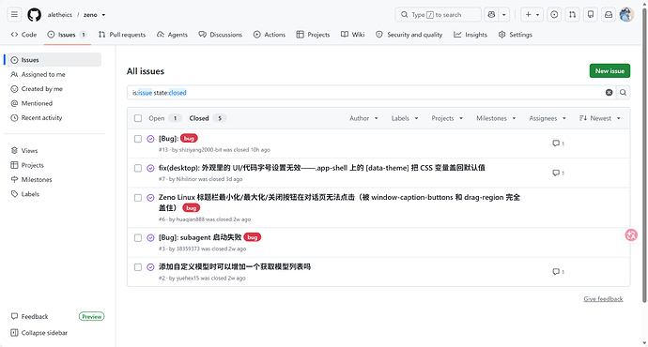The image size is (648, 347).
Task: Open the issues shortcut icon in header
Action: (554, 14)
